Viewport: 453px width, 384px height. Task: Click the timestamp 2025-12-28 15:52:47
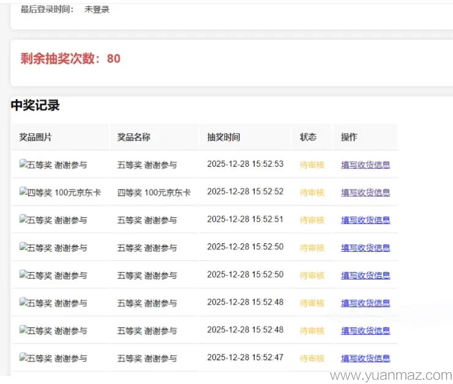(245, 358)
